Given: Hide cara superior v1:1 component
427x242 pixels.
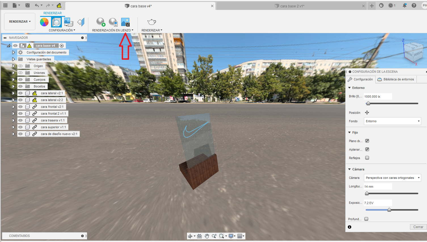Looking at the screenshot, I should click(x=20, y=127).
